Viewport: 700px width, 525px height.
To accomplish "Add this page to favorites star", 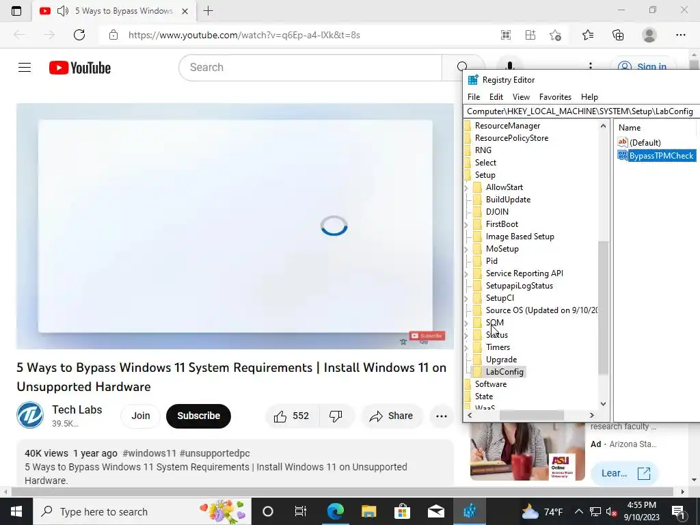I will (555, 35).
